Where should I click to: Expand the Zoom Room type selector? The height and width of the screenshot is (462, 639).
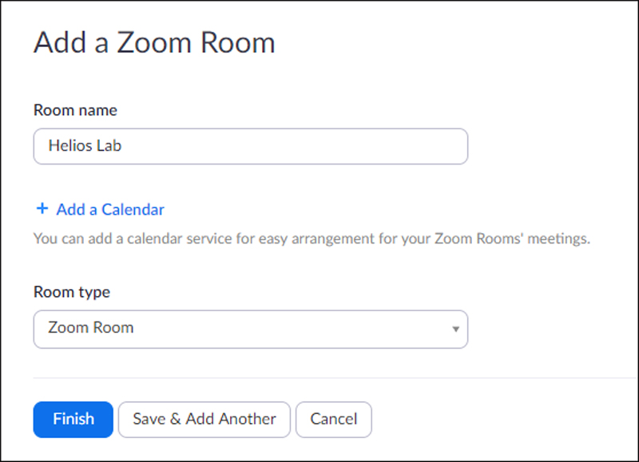point(454,330)
